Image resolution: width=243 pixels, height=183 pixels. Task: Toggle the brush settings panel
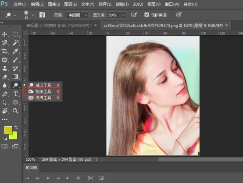coord(42,15)
